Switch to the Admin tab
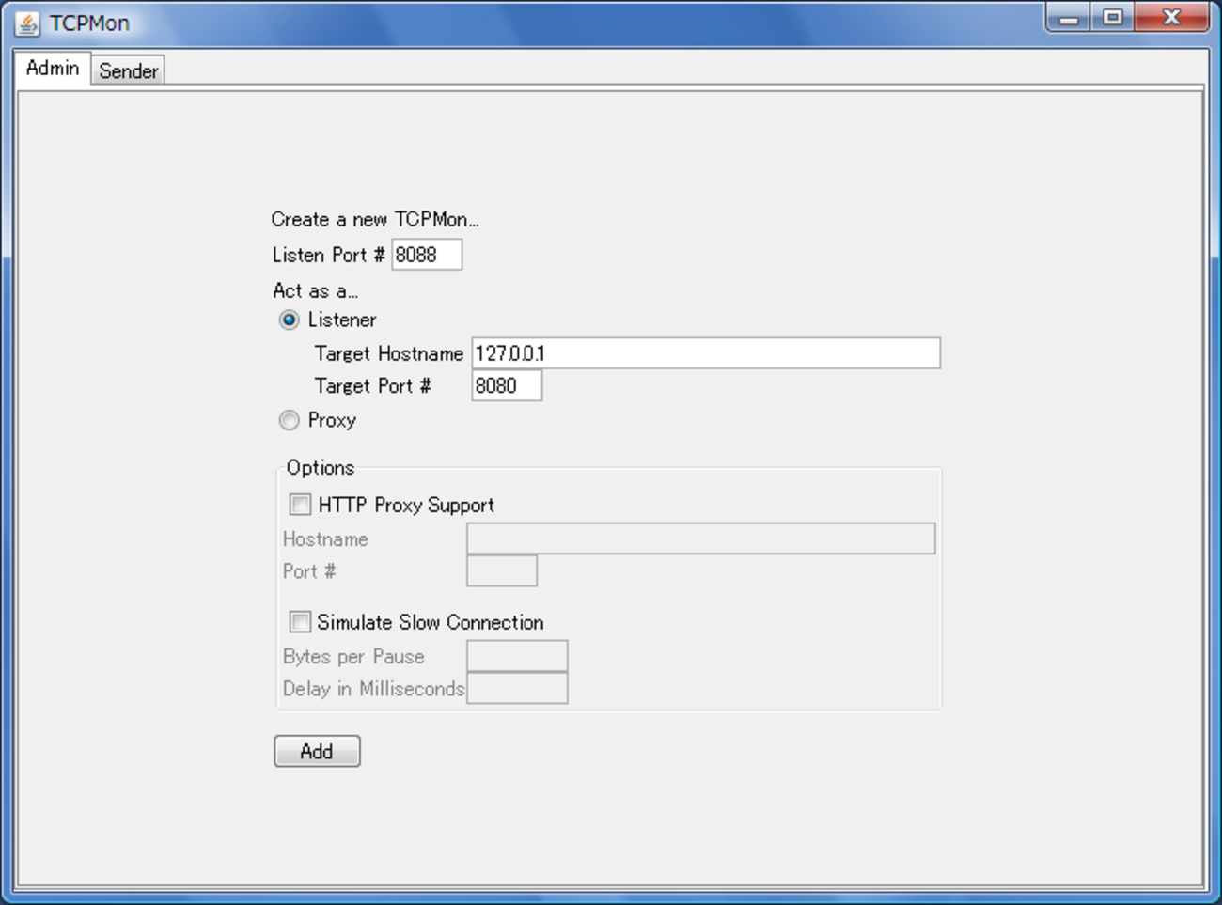 coord(53,69)
